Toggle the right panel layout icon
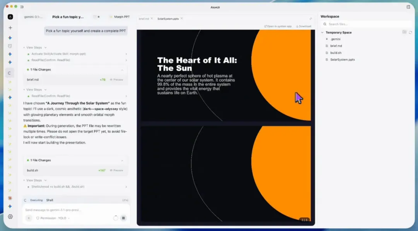The image size is (418, 231). (x=408, y=7)
